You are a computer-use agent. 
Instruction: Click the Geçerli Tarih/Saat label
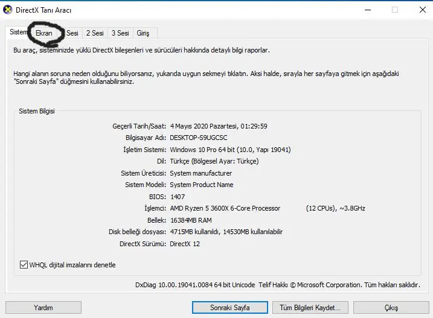point(139,126)
